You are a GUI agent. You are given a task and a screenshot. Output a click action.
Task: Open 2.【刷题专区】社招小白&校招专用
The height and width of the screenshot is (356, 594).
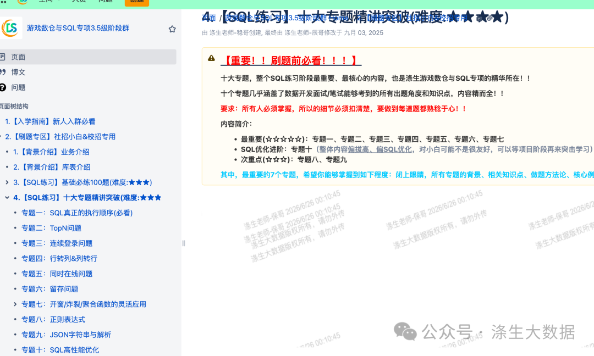pyautogui.click(x=61, y=137)
